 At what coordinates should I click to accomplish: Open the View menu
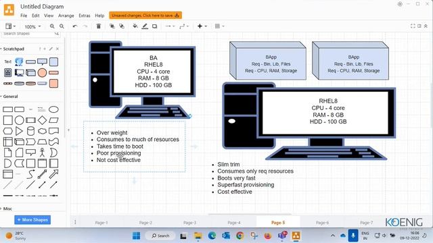click(x=49, y=16)
